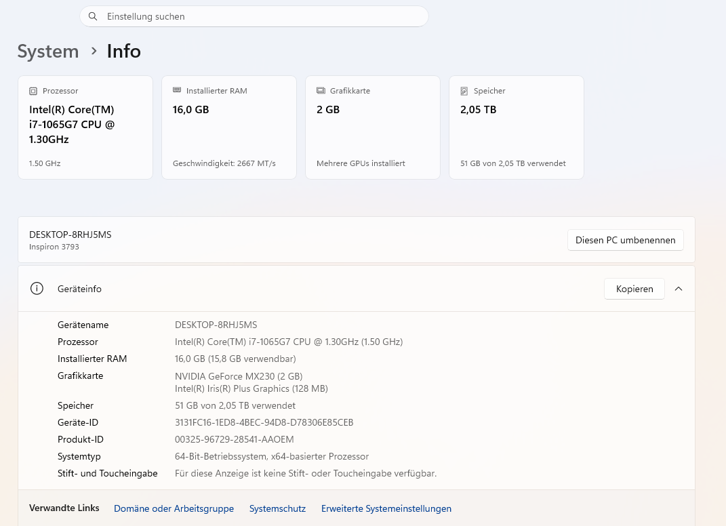Click the 'Geräteinfo' section header label
The image size is (726, 526).
coord(79,289)
